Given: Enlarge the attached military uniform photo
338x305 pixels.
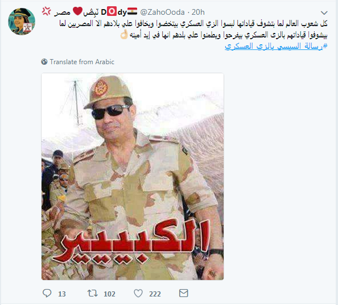Looking at the screenshot, I should [x=133, y=177].
